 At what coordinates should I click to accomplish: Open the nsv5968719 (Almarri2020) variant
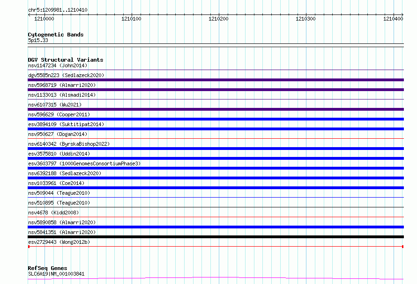tap(62, 85)
